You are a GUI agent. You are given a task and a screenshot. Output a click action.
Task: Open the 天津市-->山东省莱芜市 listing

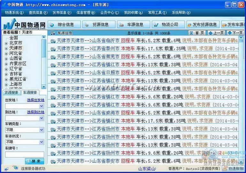[88, 56]
